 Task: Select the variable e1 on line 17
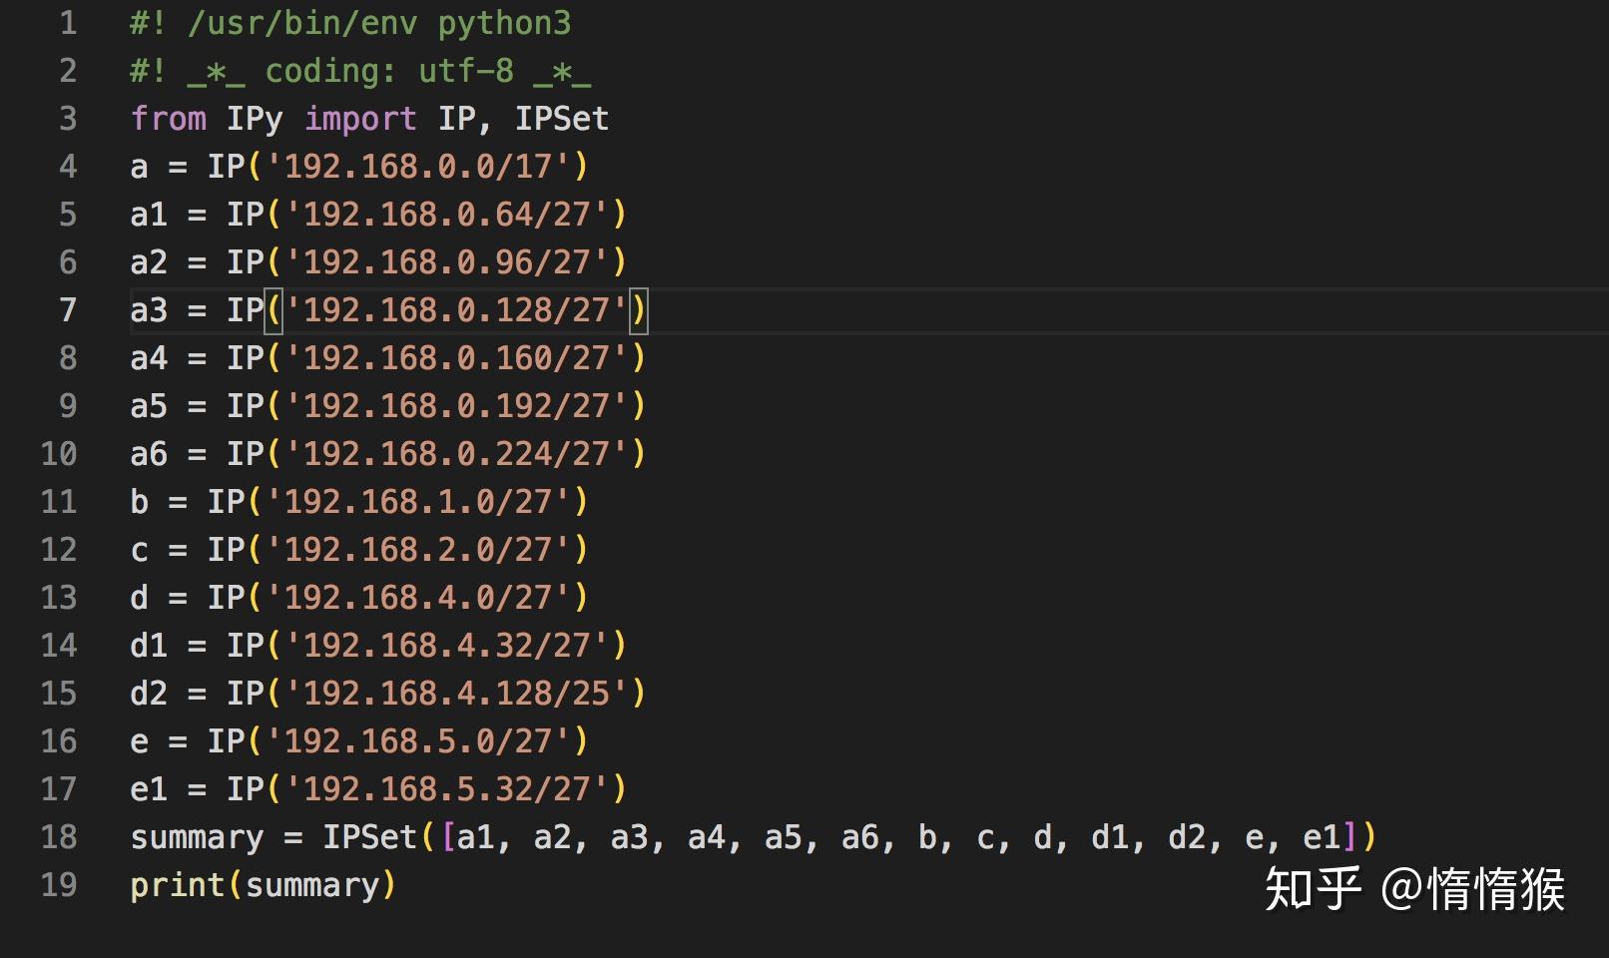tap(148, 789)
